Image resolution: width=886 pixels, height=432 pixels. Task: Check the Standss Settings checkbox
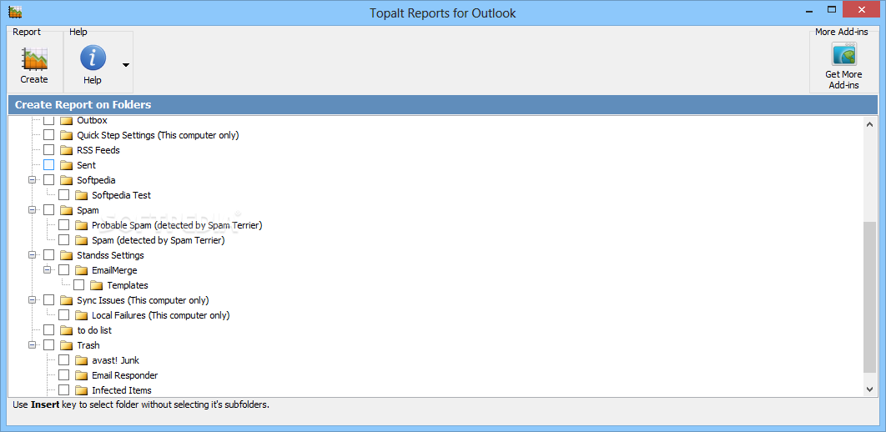[49, 255]
